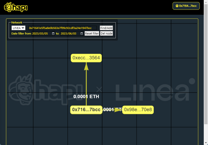Select graph node 0x98e...70e8
Image resolution: width=208 pixels, height=145 pixels.
[x=138, y=110]
